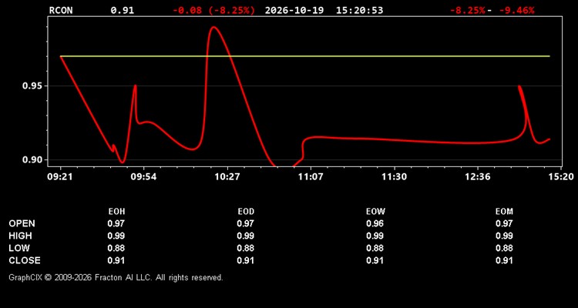Select the CLOSE value under EOW
This screenshot has height=308, width=578.
pos(375,260)
